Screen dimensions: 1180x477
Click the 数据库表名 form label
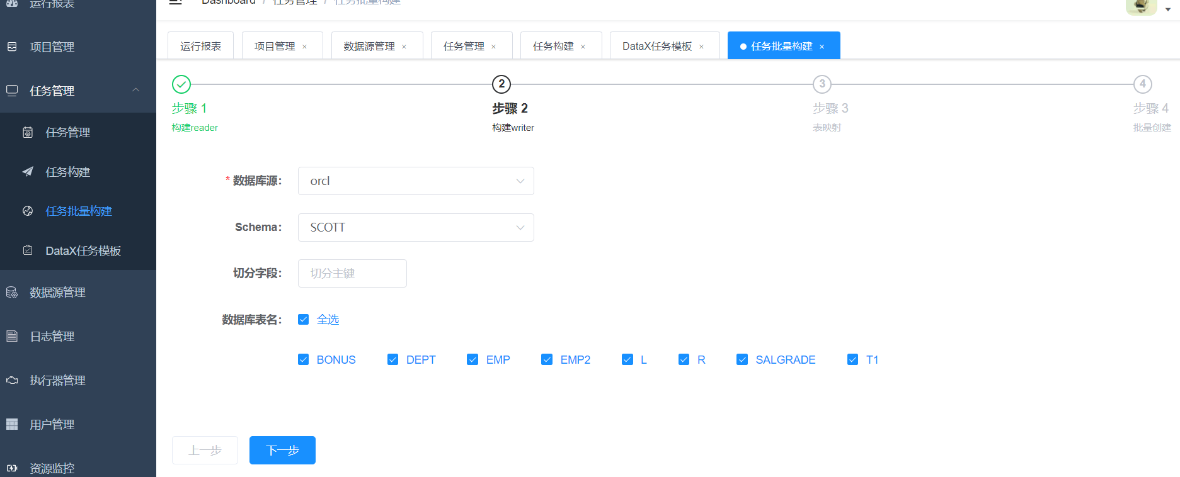click(x=252, y=320)
